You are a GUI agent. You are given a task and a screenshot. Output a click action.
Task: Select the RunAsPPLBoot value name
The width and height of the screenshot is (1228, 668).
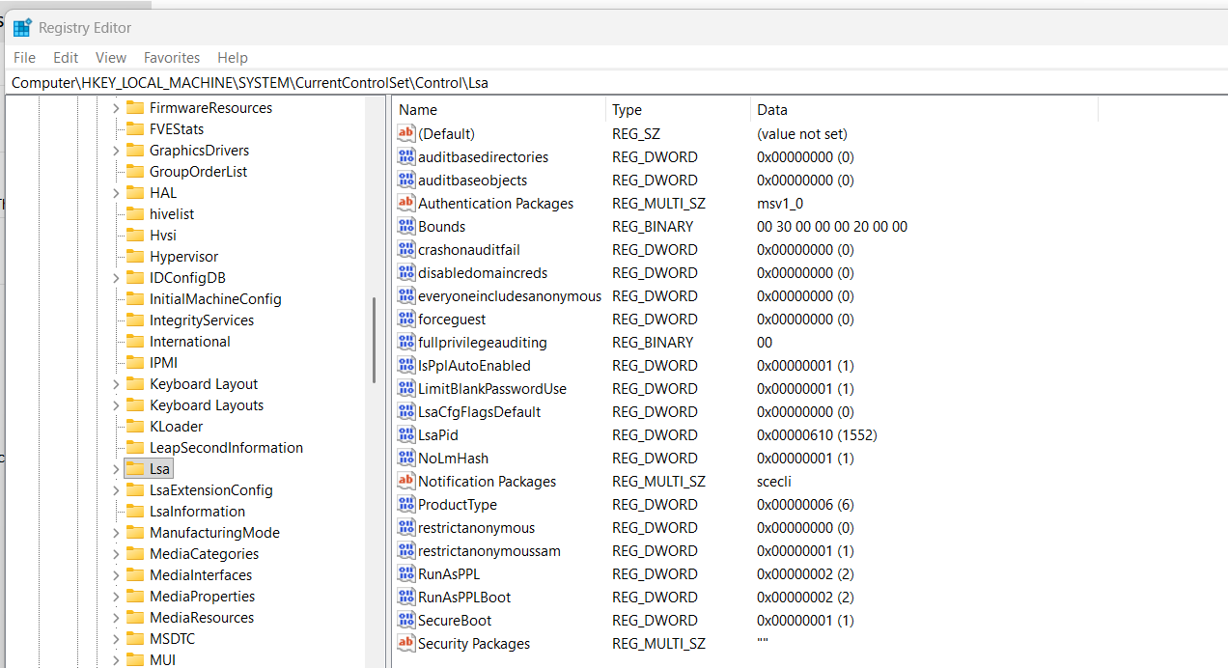coord(464,598)
